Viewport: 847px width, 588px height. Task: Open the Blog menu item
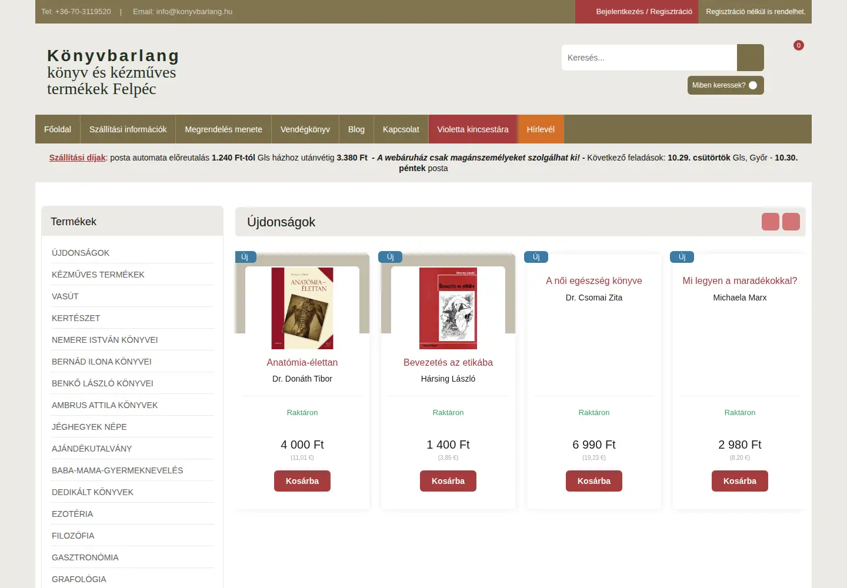click(x=356, y=129)
